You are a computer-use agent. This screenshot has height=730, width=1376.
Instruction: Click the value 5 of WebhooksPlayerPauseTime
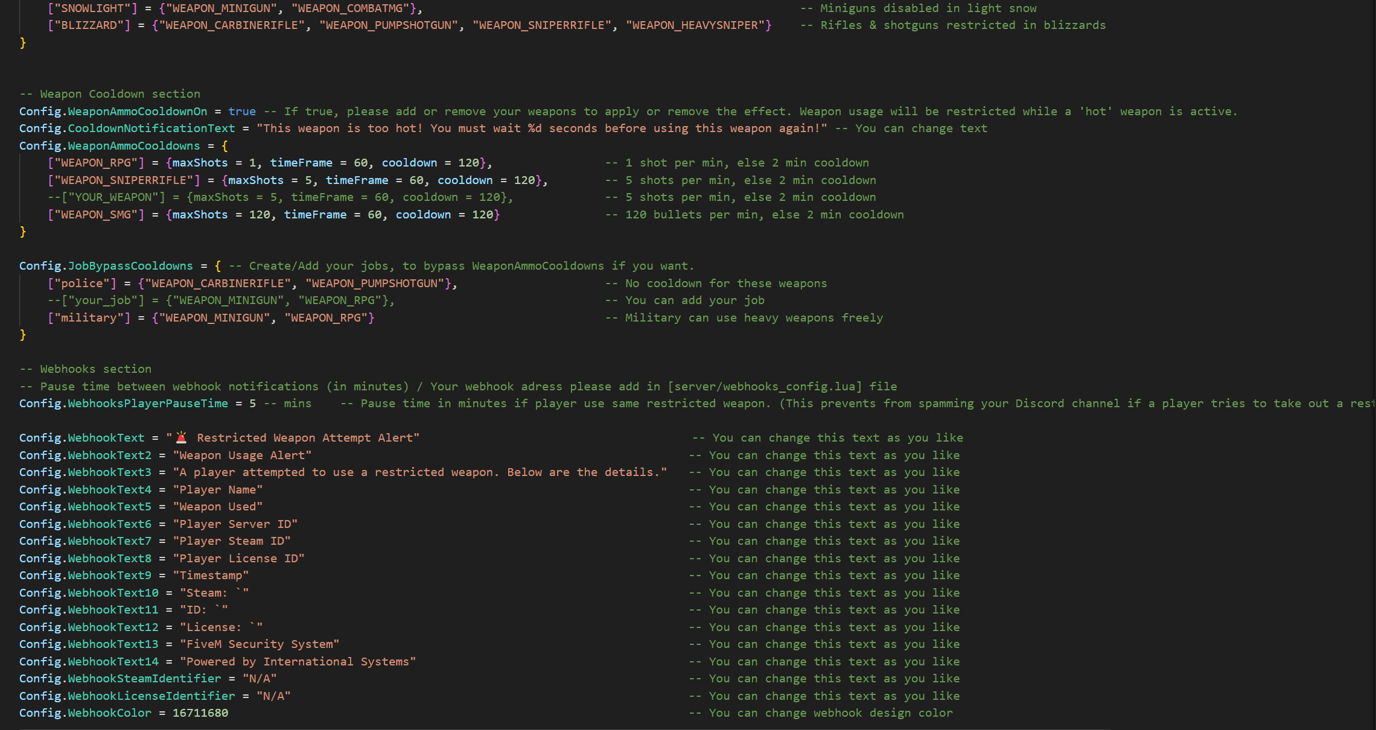tap(253, 404)
